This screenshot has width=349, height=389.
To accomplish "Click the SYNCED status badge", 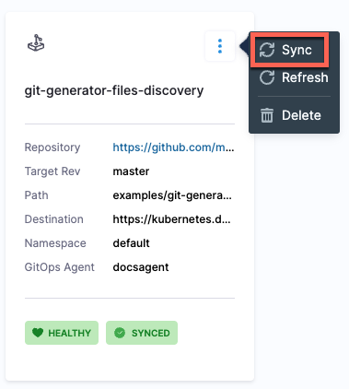I will click(142, 333).
